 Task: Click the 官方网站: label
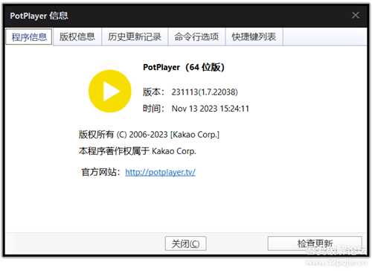[100, 172]
